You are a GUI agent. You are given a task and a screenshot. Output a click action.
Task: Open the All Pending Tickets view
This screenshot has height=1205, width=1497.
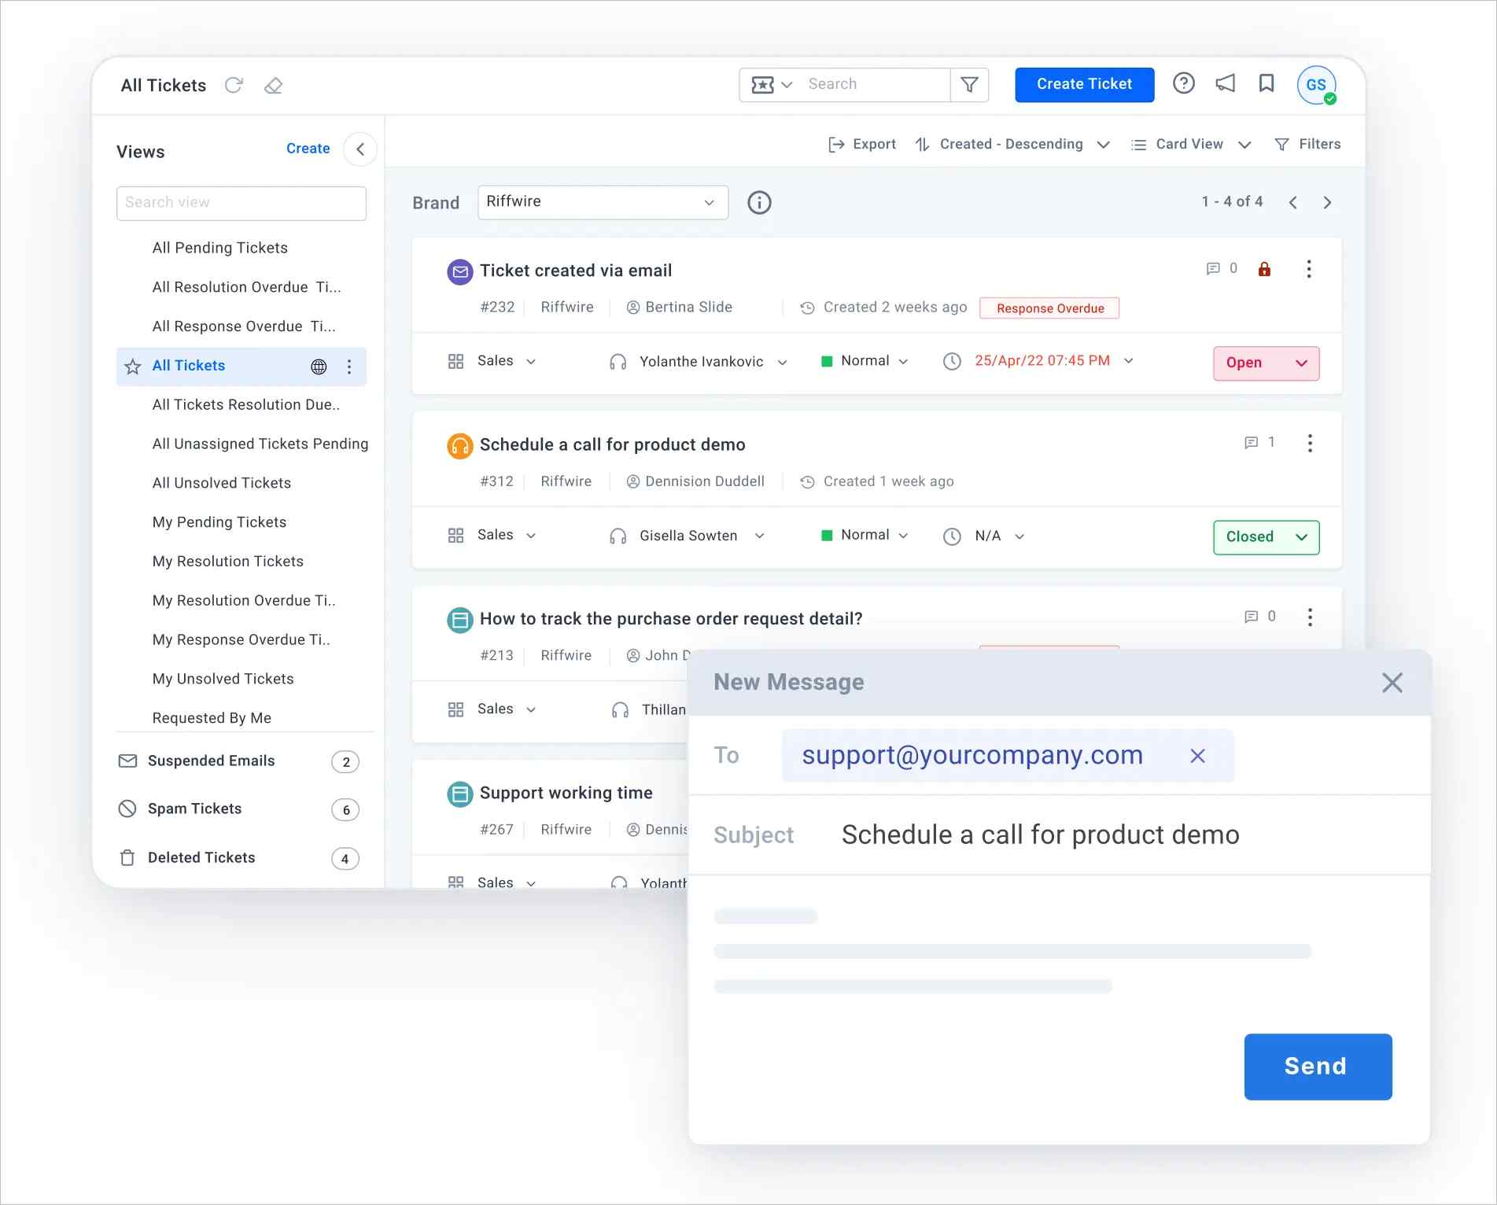tap(220, 248)
